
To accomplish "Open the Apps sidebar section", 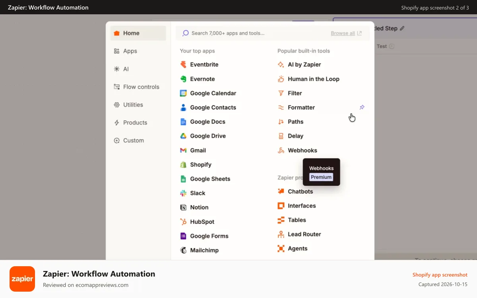I will click(x=138, y=51).
